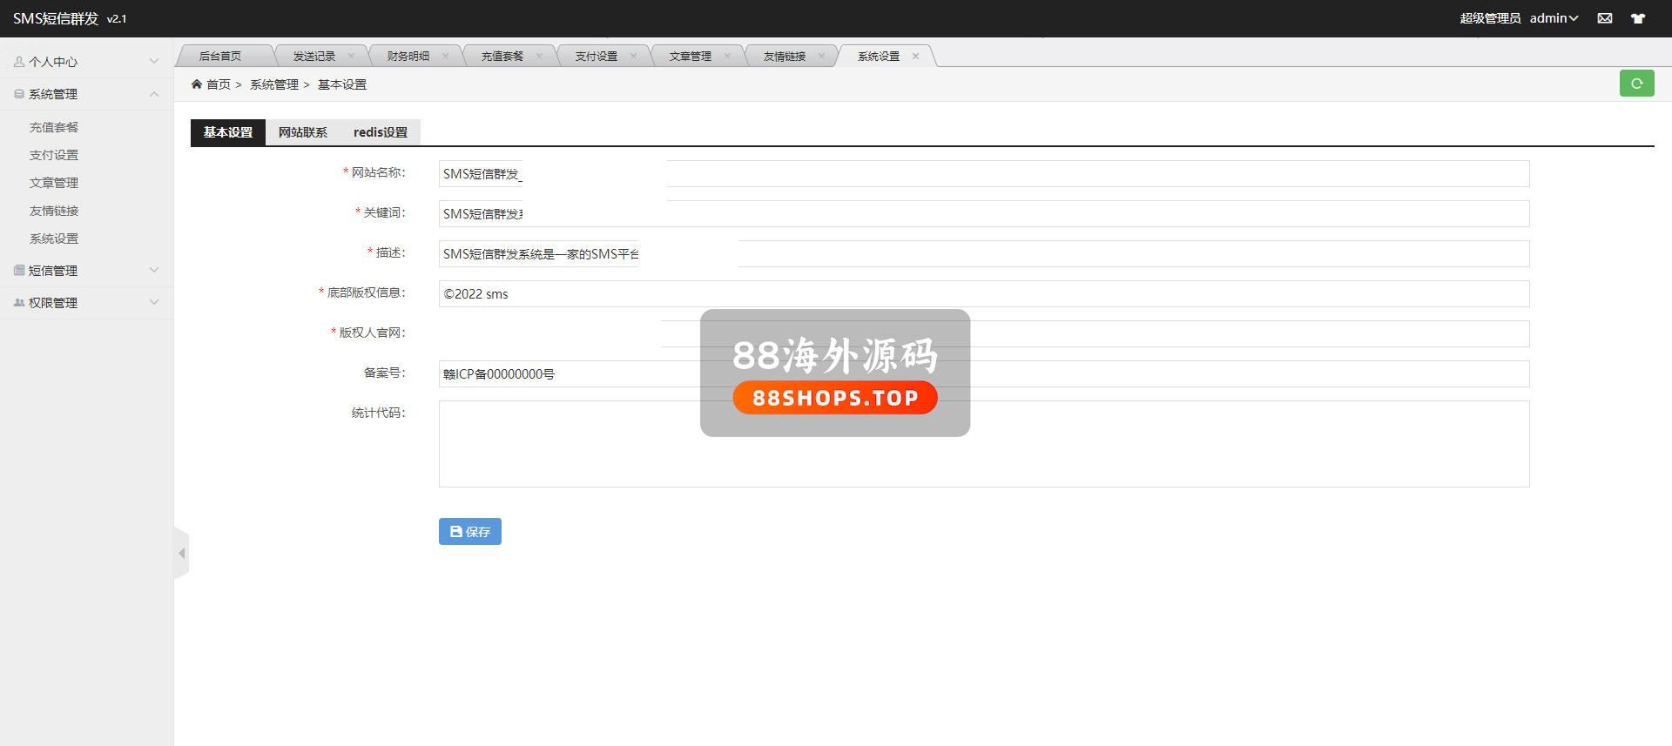Expand the 短信管理 sidebar menu
Viewport: 1672px width, 746px height.
85,271
